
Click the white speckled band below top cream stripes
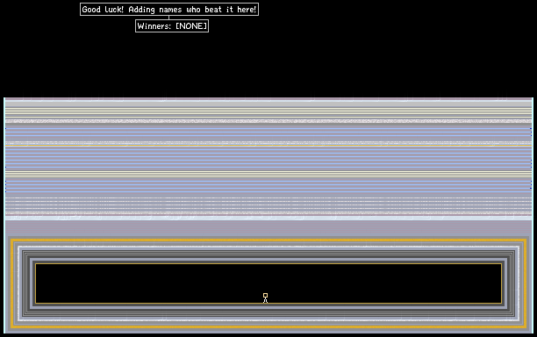pos(268,121)
